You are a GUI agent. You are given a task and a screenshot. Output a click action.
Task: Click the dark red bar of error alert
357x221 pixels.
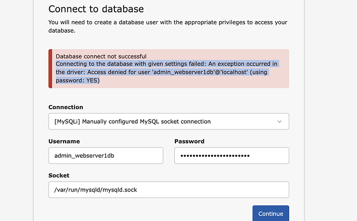(50, 68)
